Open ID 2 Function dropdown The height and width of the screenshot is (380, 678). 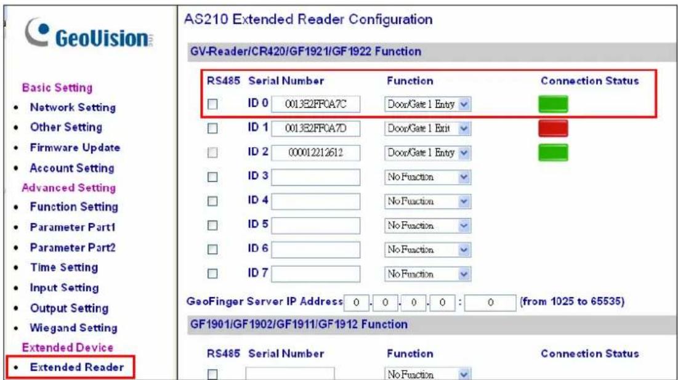click(427, 153)
